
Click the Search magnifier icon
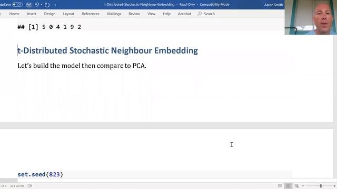(200, 14)
